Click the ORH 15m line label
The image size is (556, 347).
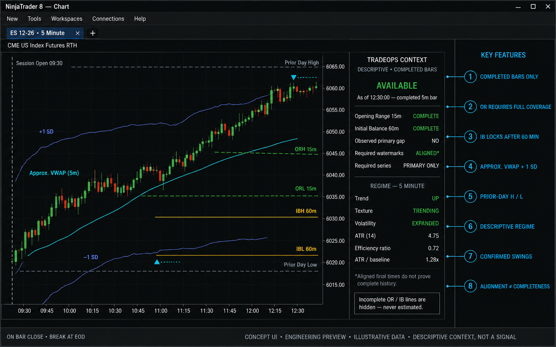pyautogui.click(x=305, y=149)
